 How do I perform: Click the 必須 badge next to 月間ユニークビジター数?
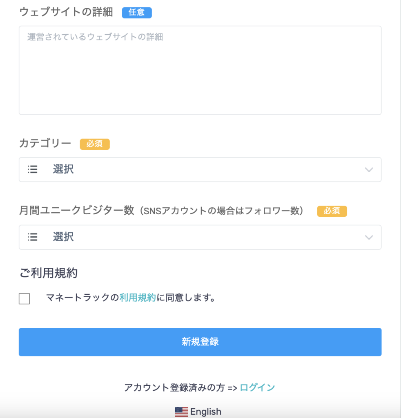coord(332,211)
